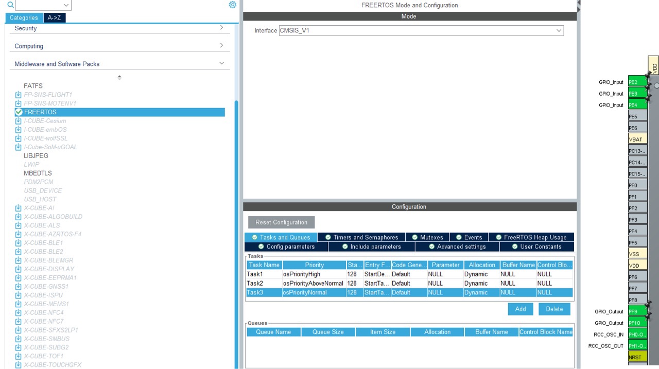Click download icon beside FP-SNS-MOTENV1

[19, 103]
